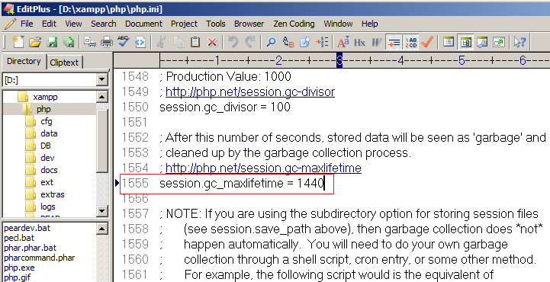Open Print Preview from toolbar
The image size is (550, 282).
[90, 43]
